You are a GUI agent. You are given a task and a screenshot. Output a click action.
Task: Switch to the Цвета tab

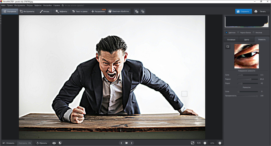pyautogui.click(x=247, y=39)
